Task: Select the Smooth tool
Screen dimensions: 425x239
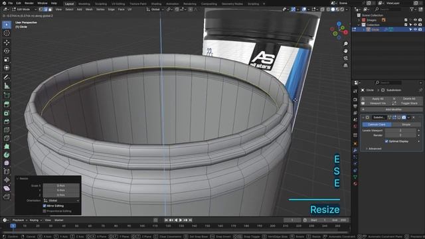Action: pyautogui.click(x=7, y=163)
